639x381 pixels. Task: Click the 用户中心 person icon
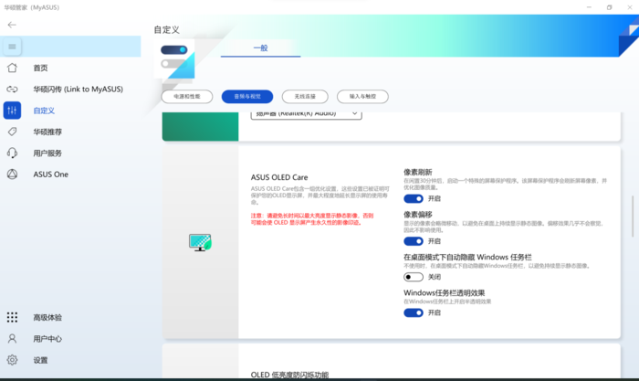click(12, 339)
